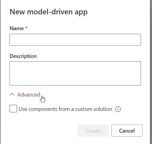
Task: Collapse the Advanced section using the chevron icon
Action: [12, 94]
